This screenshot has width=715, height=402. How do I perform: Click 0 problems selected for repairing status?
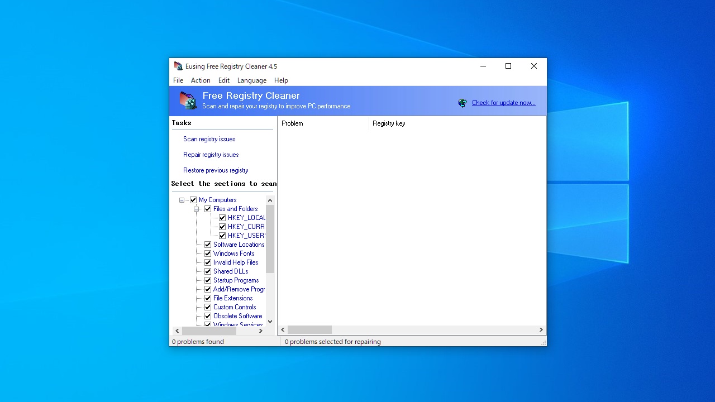(x=333, y=342)
